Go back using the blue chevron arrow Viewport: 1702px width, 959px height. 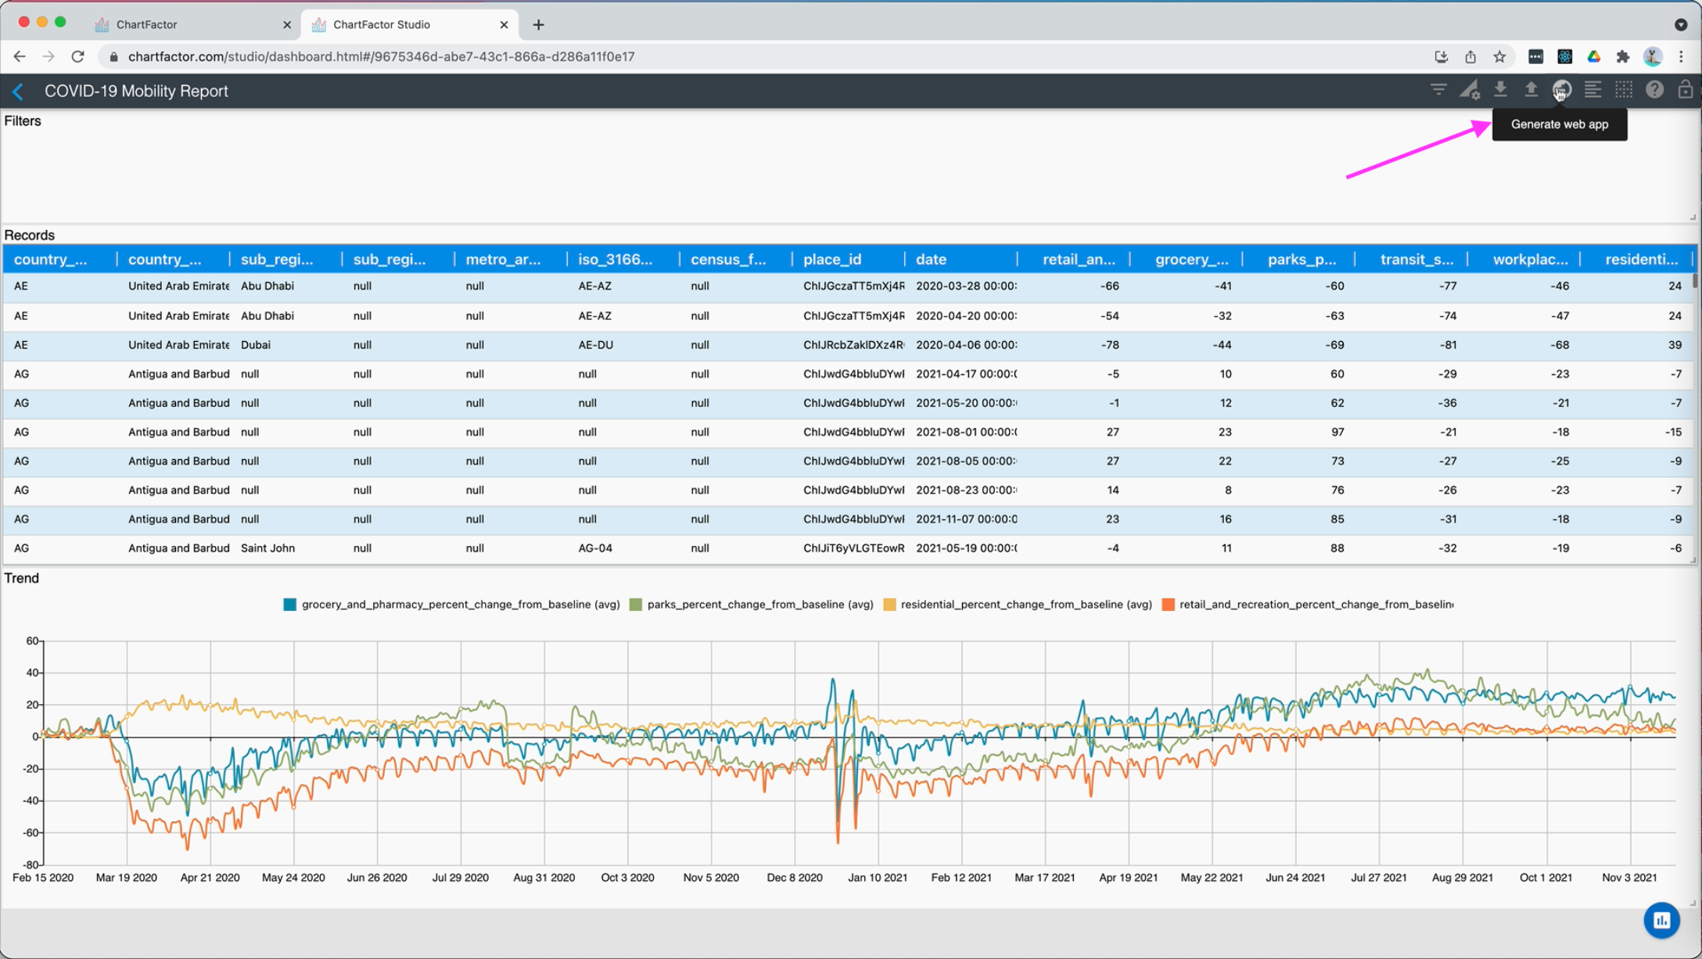[x=18, y=92]
